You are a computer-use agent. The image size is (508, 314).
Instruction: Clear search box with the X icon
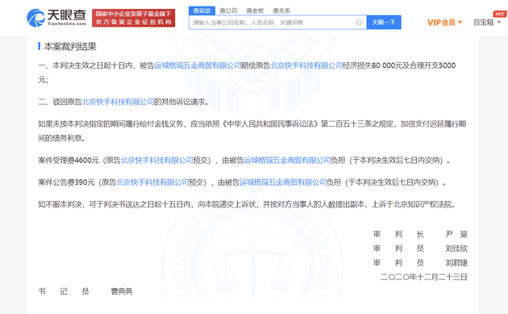pos(359,22)
